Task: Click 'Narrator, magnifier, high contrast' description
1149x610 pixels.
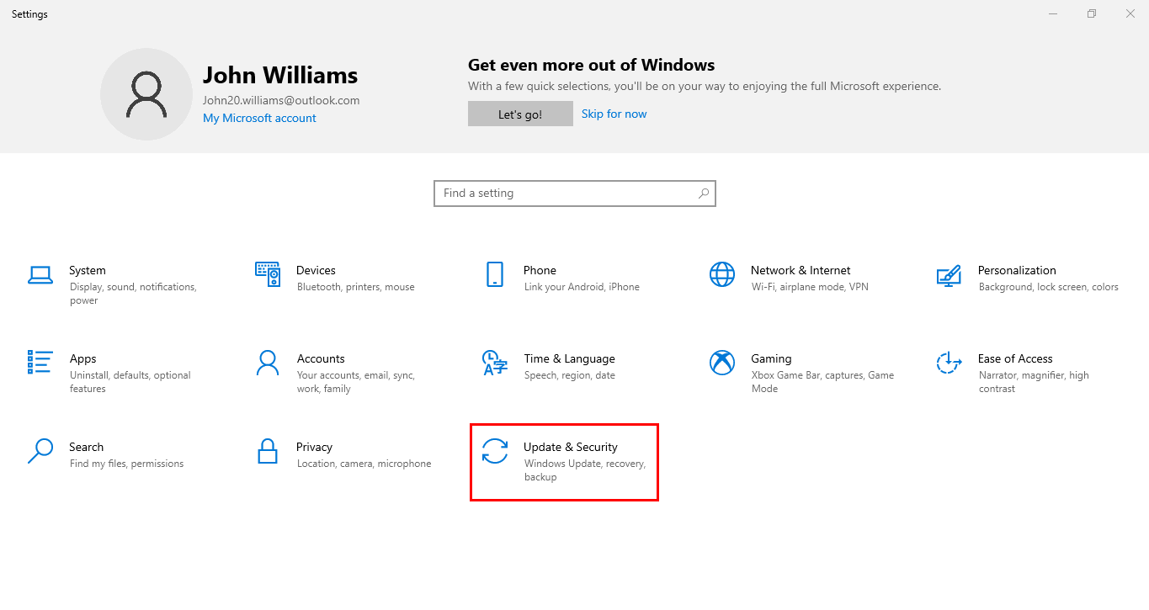Action: tap(1034, 382)
